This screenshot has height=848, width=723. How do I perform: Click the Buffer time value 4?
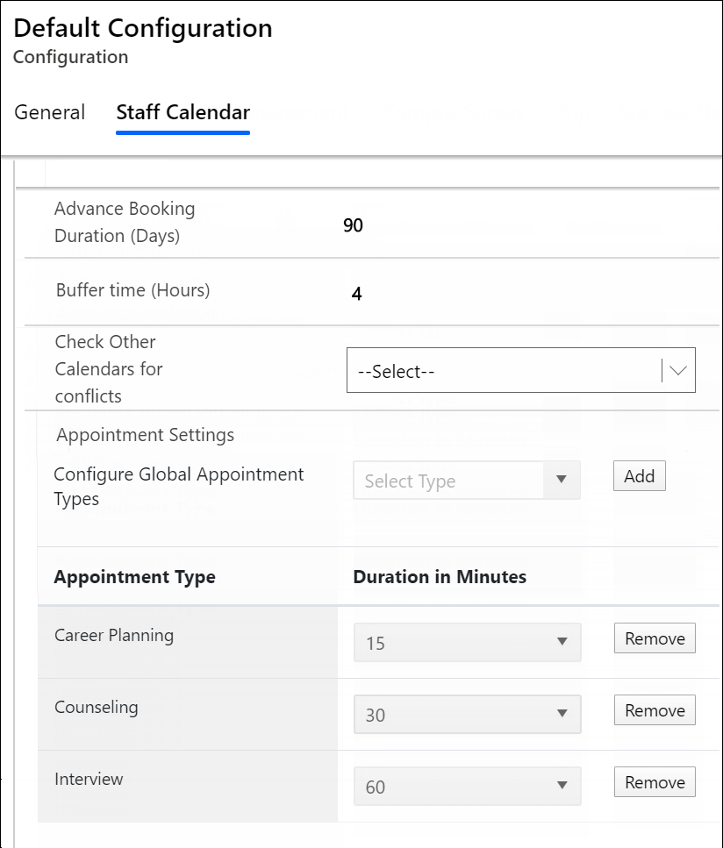[x=356, y=294]
